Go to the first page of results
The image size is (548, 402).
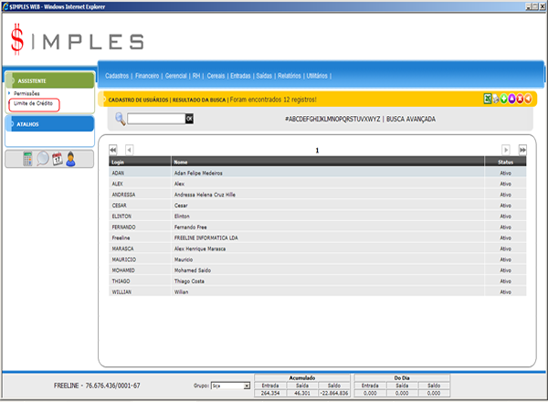click(113, 149)
